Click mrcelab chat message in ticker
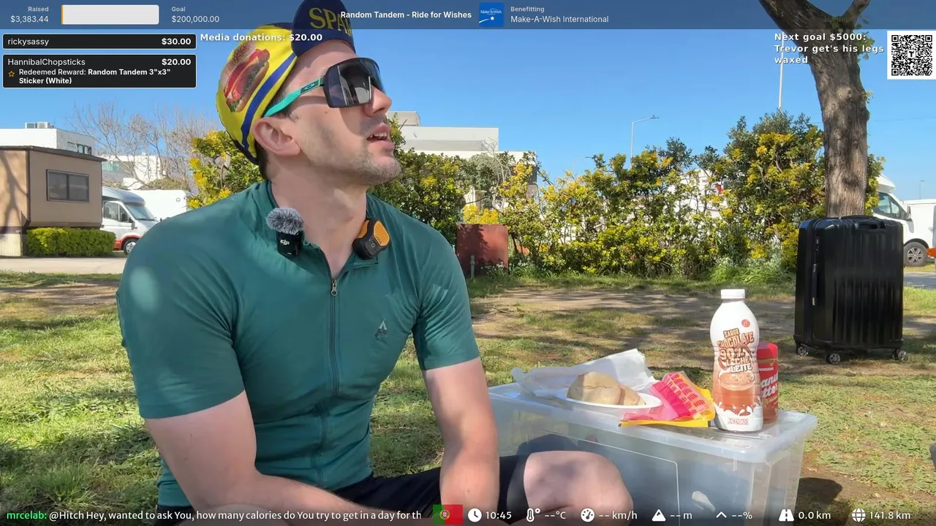 click(x=214, y=515)
